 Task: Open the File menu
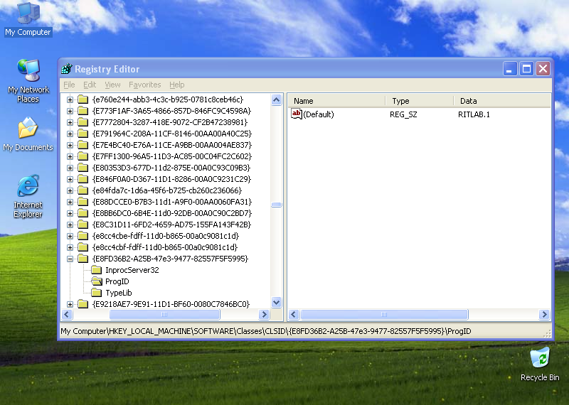(69, 85)
